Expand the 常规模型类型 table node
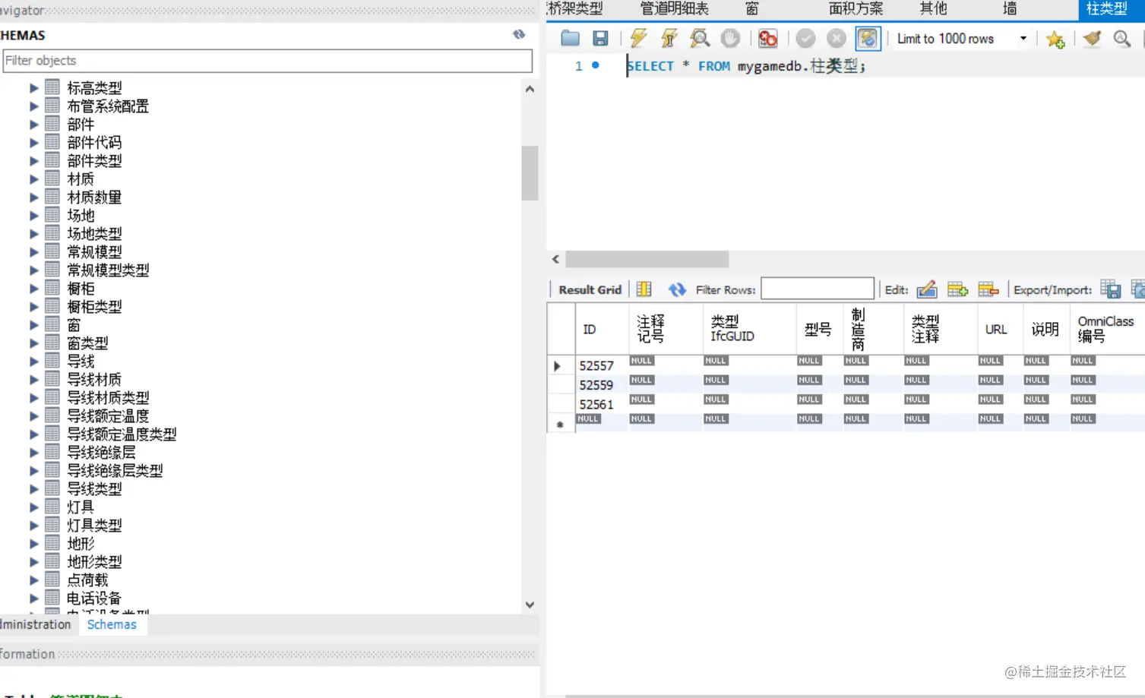The image size is (1145, 698). (x=34, y=270)
